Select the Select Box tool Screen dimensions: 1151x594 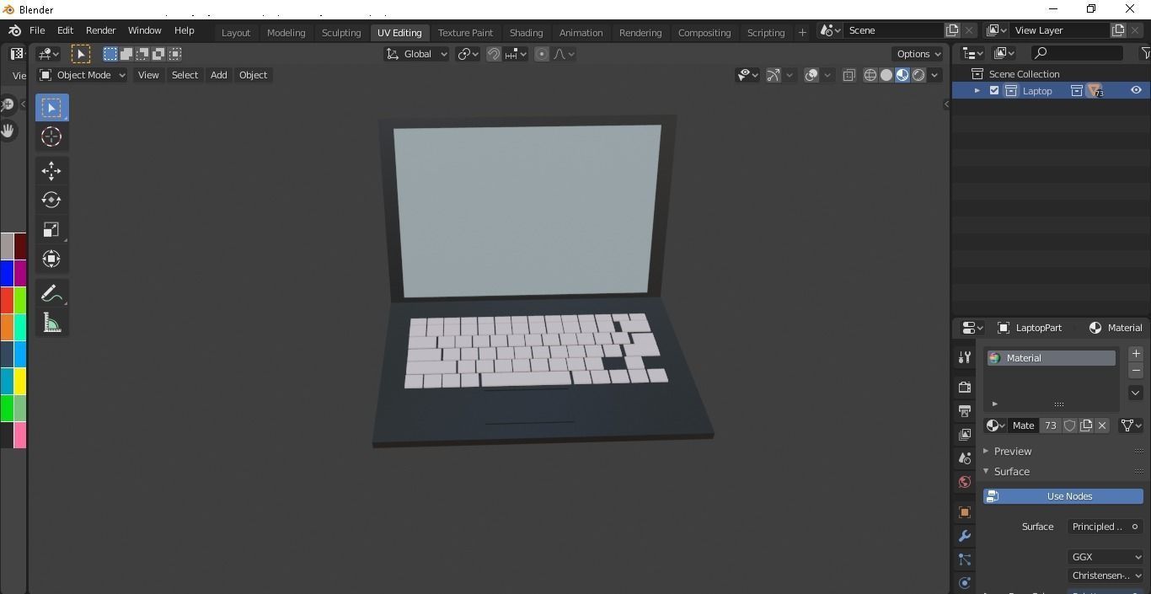coord(51,107)
